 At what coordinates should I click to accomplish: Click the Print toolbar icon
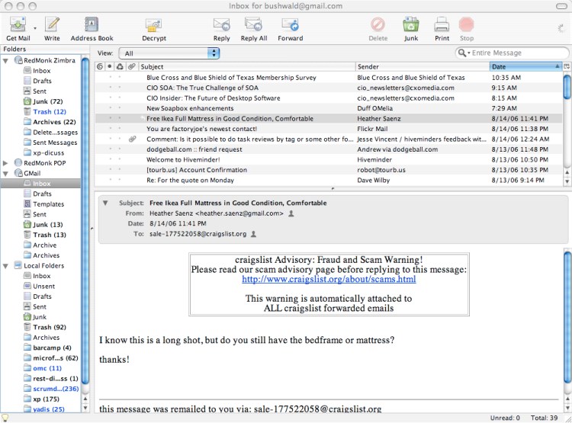[x=442, y=25]
